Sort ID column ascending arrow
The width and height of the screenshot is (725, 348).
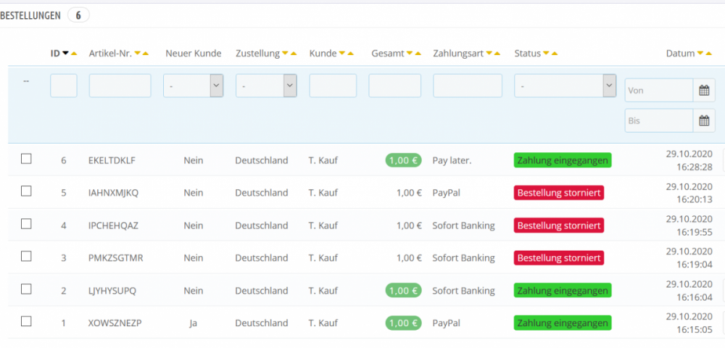[x=73, y=53]
